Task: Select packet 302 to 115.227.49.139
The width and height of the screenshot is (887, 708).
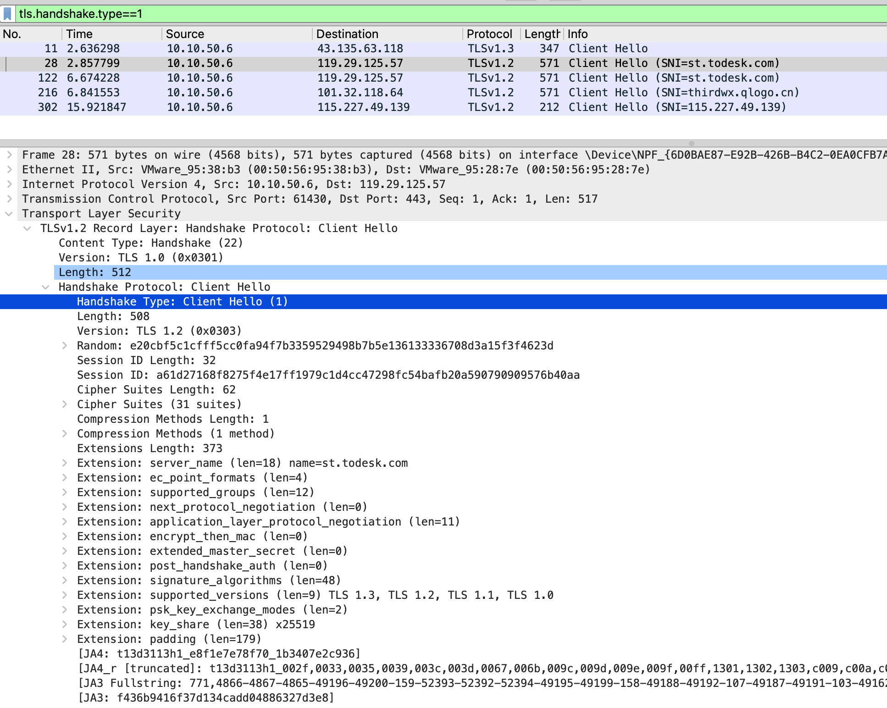Action: coord(443,107)
